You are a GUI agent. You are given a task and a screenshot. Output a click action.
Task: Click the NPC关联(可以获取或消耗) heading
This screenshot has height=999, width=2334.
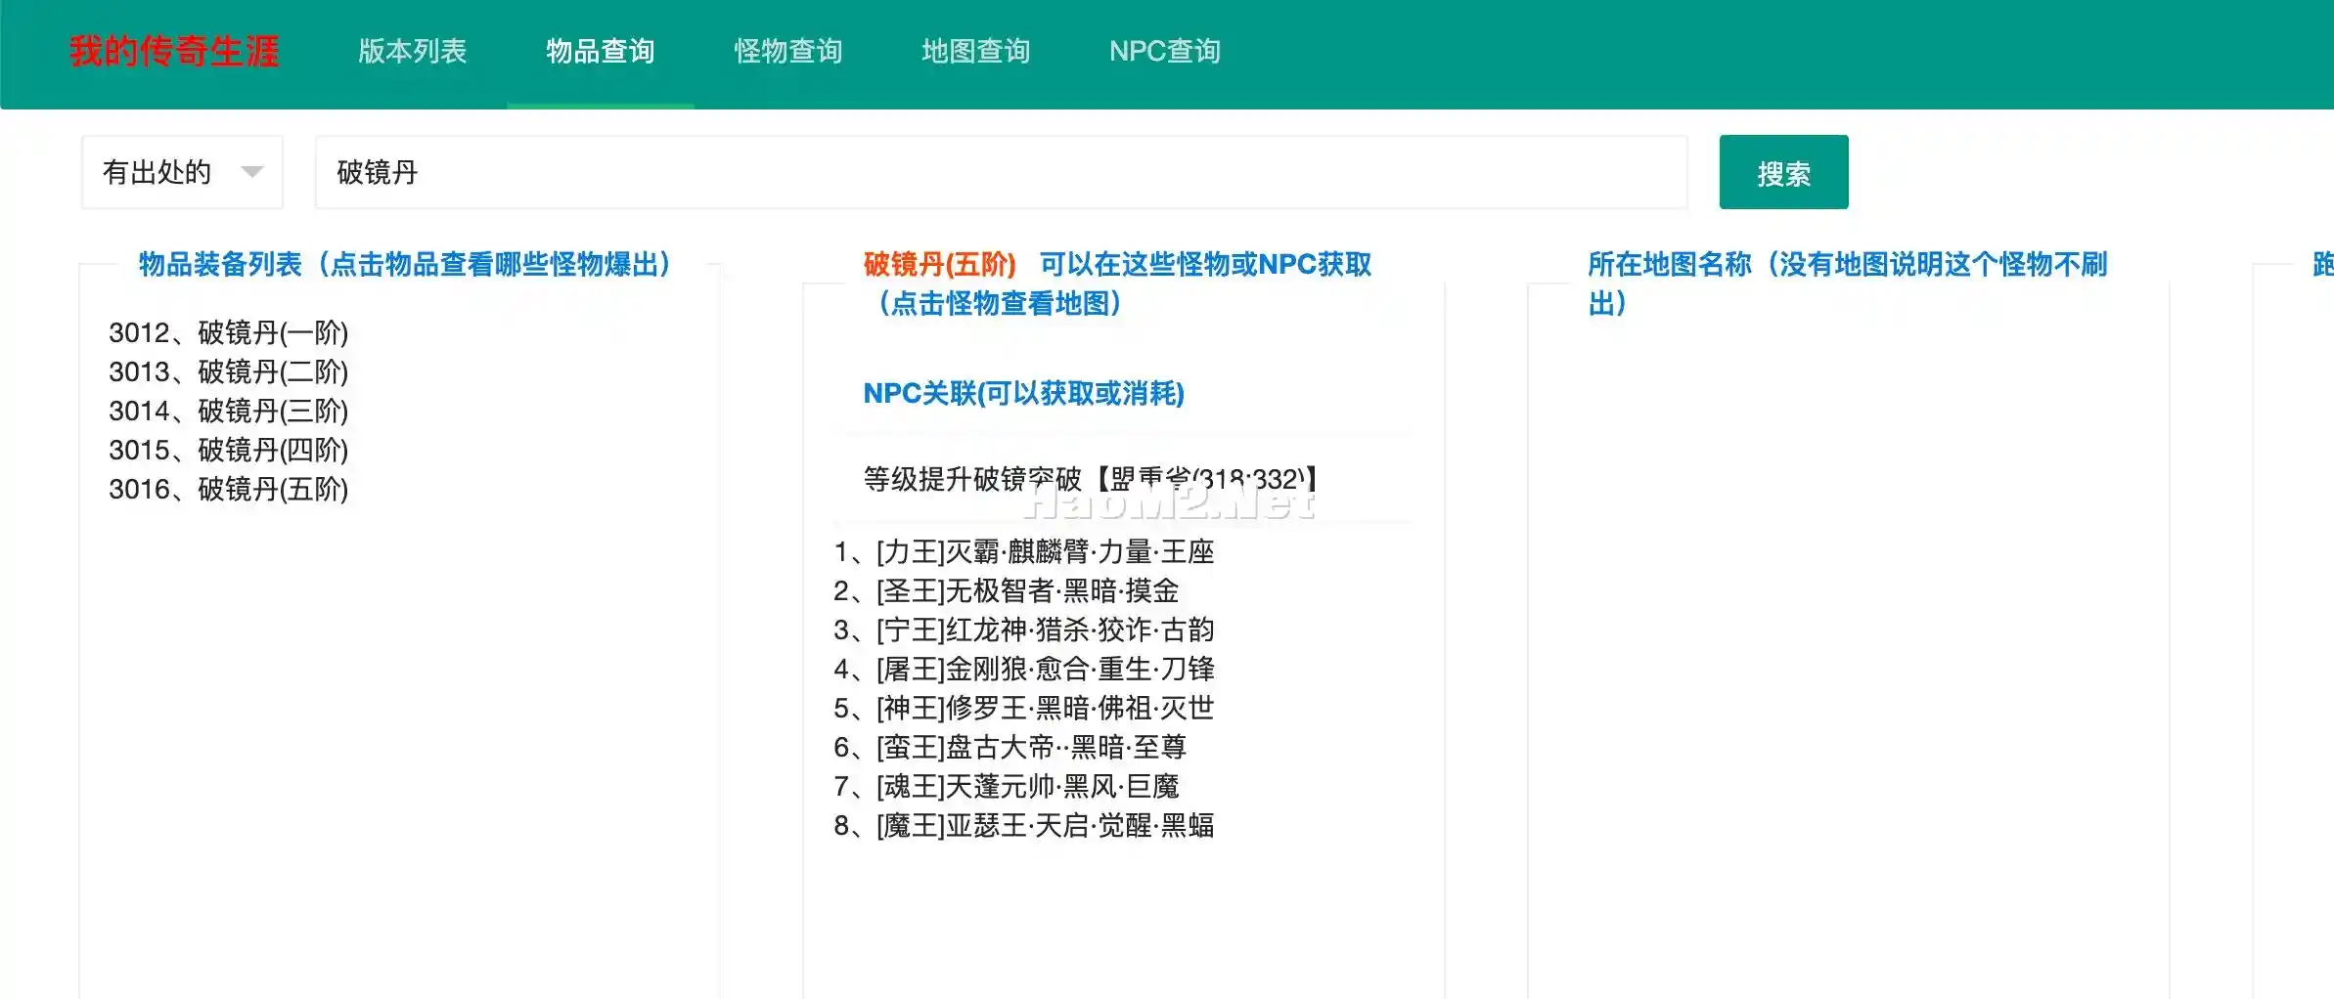tap(1023, 393)
